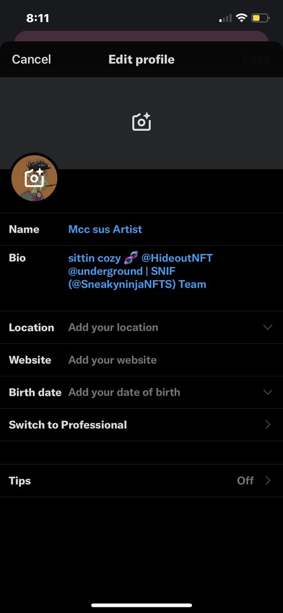Expand the Location dropdown chevron
This screenshot has height=613, width=283.
click(x=268, y=327)
